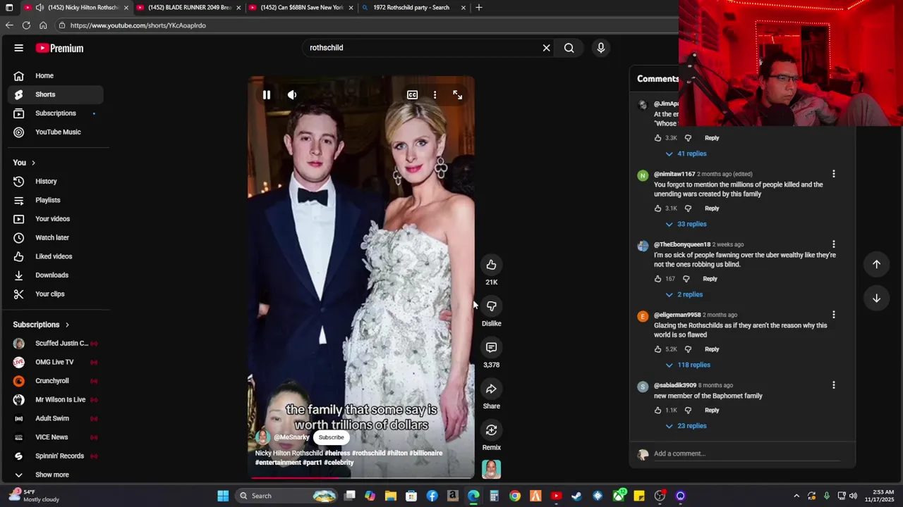Share the Short video
This screenshot has height=507, width=903.
pyautogui.click(x=492, y=389)
